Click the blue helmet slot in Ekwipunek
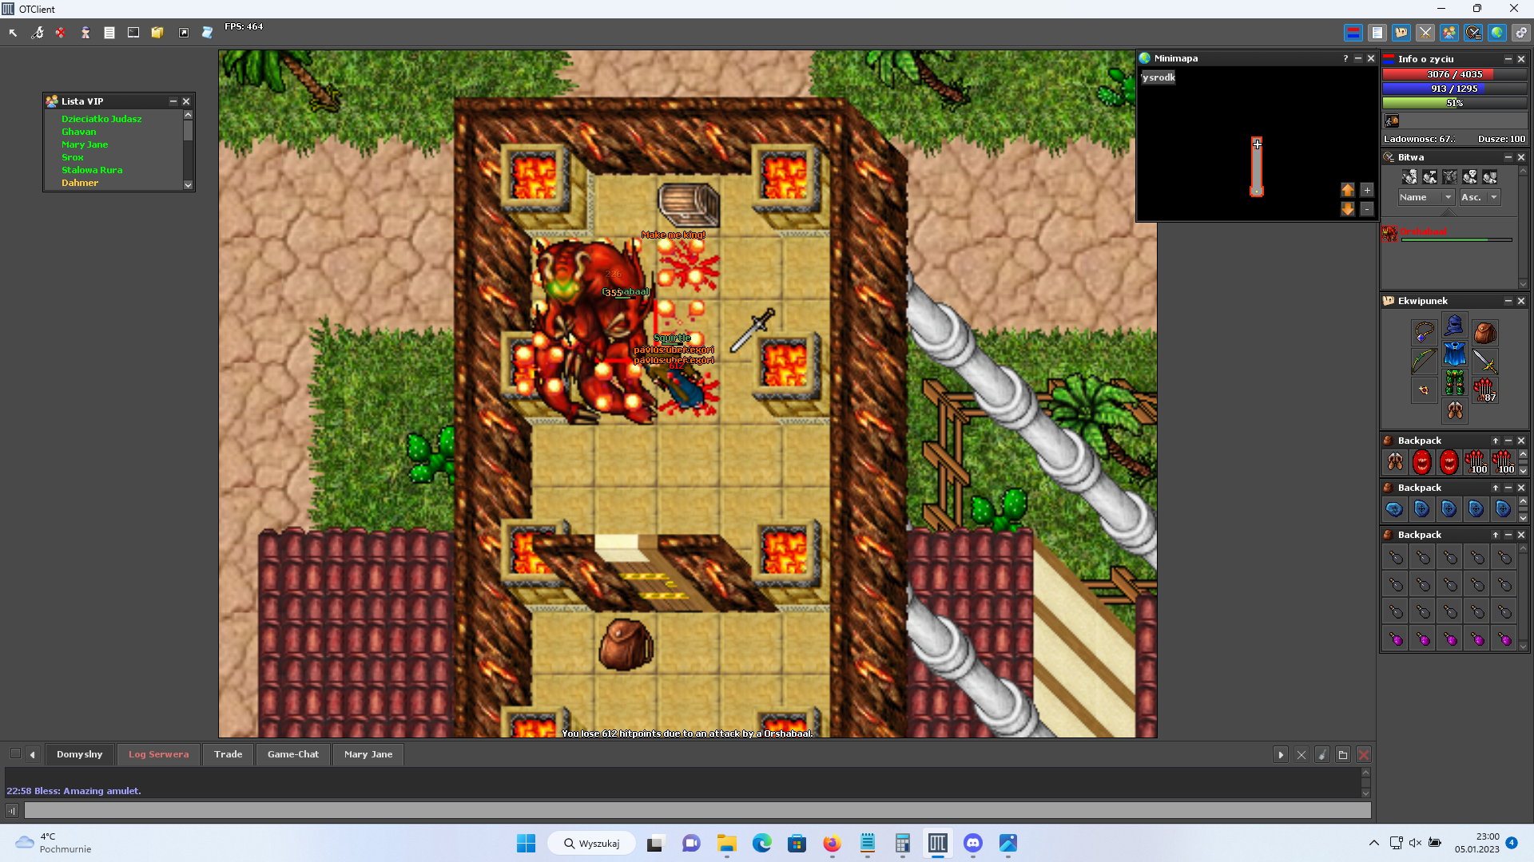The image size is (1534, 862). 1454,325
